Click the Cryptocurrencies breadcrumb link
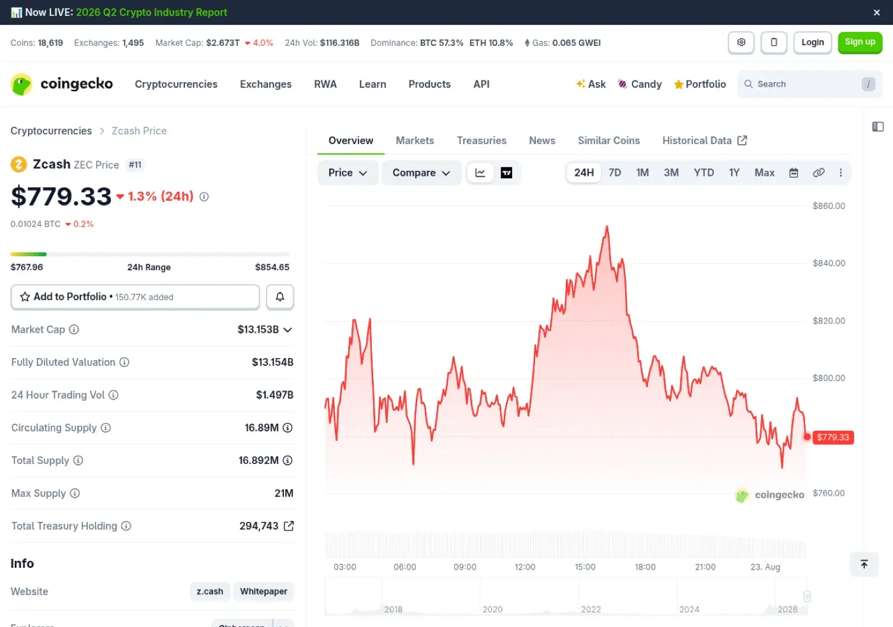This screenshot has height=627, width=893. [51, 131]
